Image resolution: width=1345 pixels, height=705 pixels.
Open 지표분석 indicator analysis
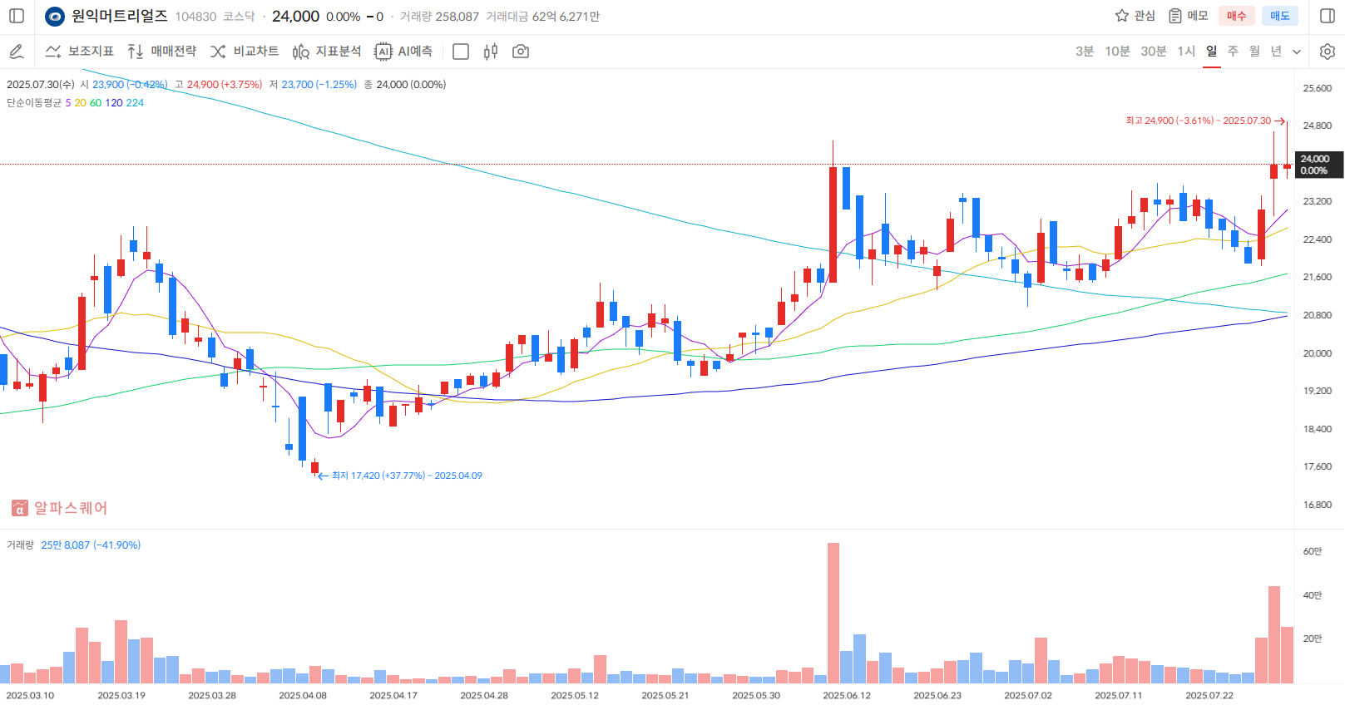pos(326,52)
